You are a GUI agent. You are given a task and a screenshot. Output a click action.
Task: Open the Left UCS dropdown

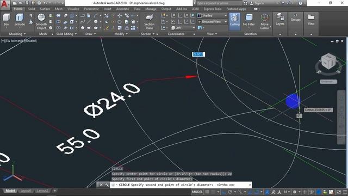(x=183, y=28)
